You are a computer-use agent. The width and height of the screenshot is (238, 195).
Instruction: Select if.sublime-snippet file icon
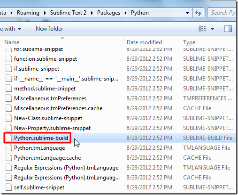coord(8,69)
